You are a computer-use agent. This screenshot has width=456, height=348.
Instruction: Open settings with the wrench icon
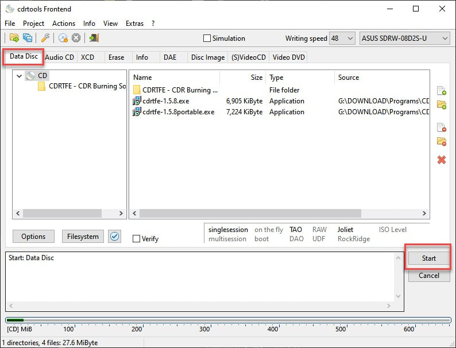coord(45,38)
